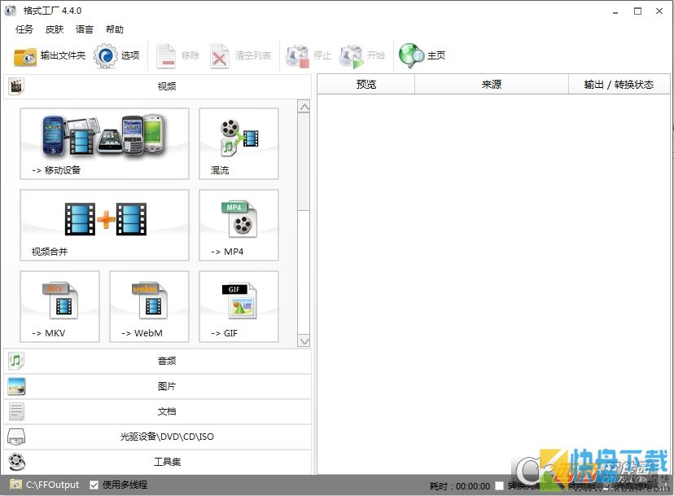The image size is (674, 496).
Task: Expand the 文档 document category
Action: coord(157,411)
